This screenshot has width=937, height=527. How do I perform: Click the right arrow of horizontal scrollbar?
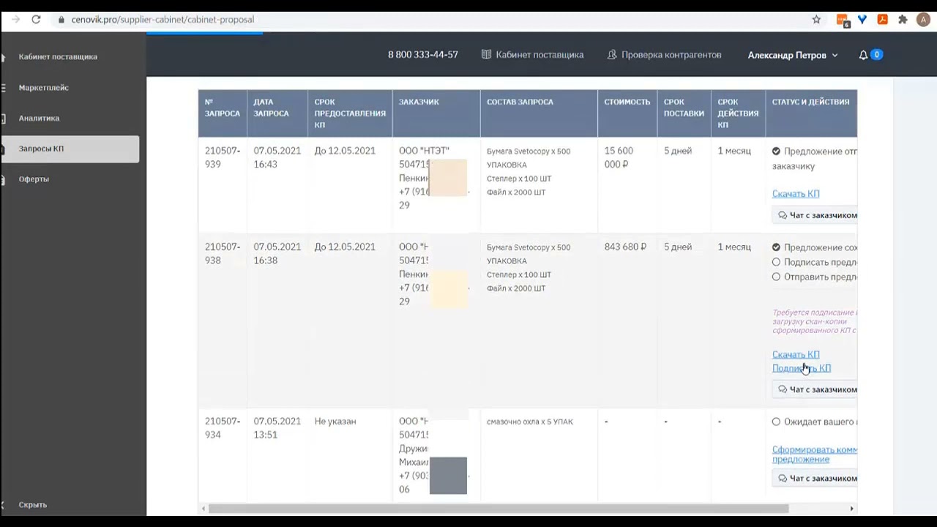[x=851, y=509]
